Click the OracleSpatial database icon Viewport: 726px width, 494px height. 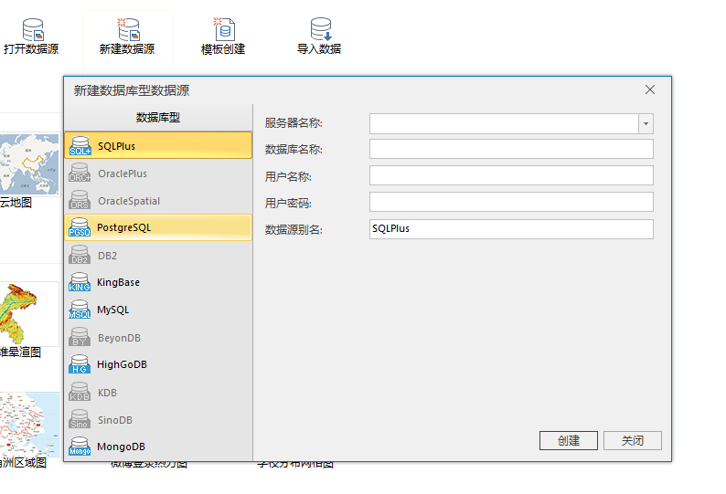[80, 200]
